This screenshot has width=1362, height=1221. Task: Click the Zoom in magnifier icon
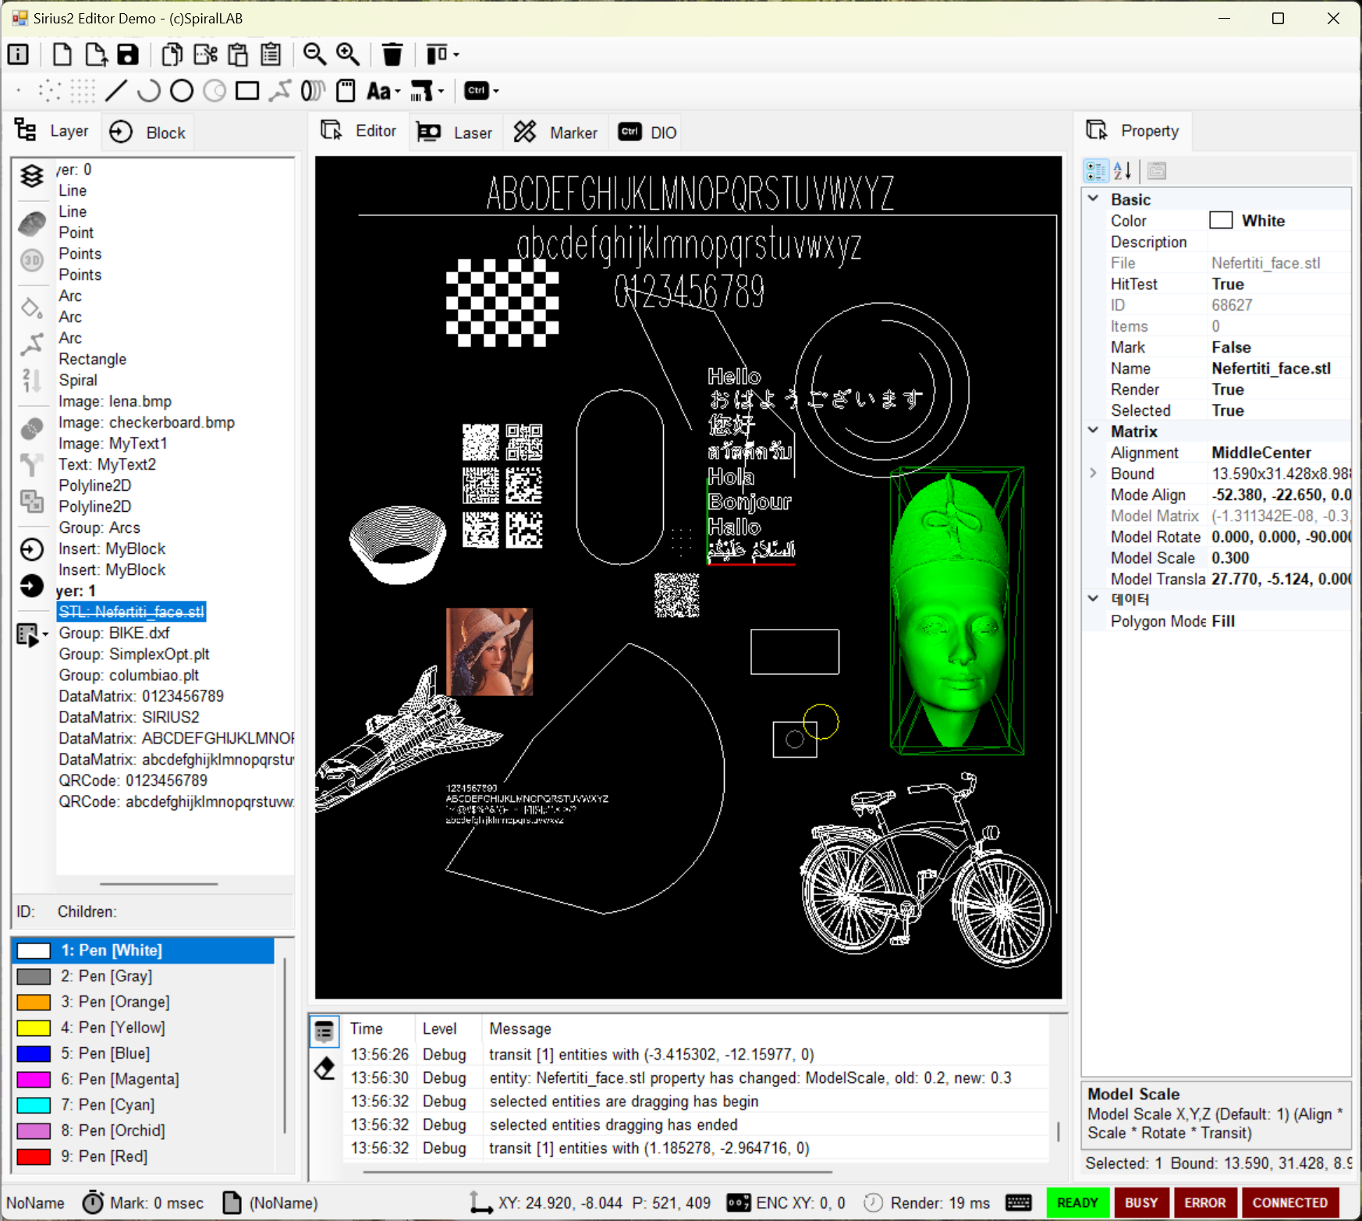[x=348, y=55]
